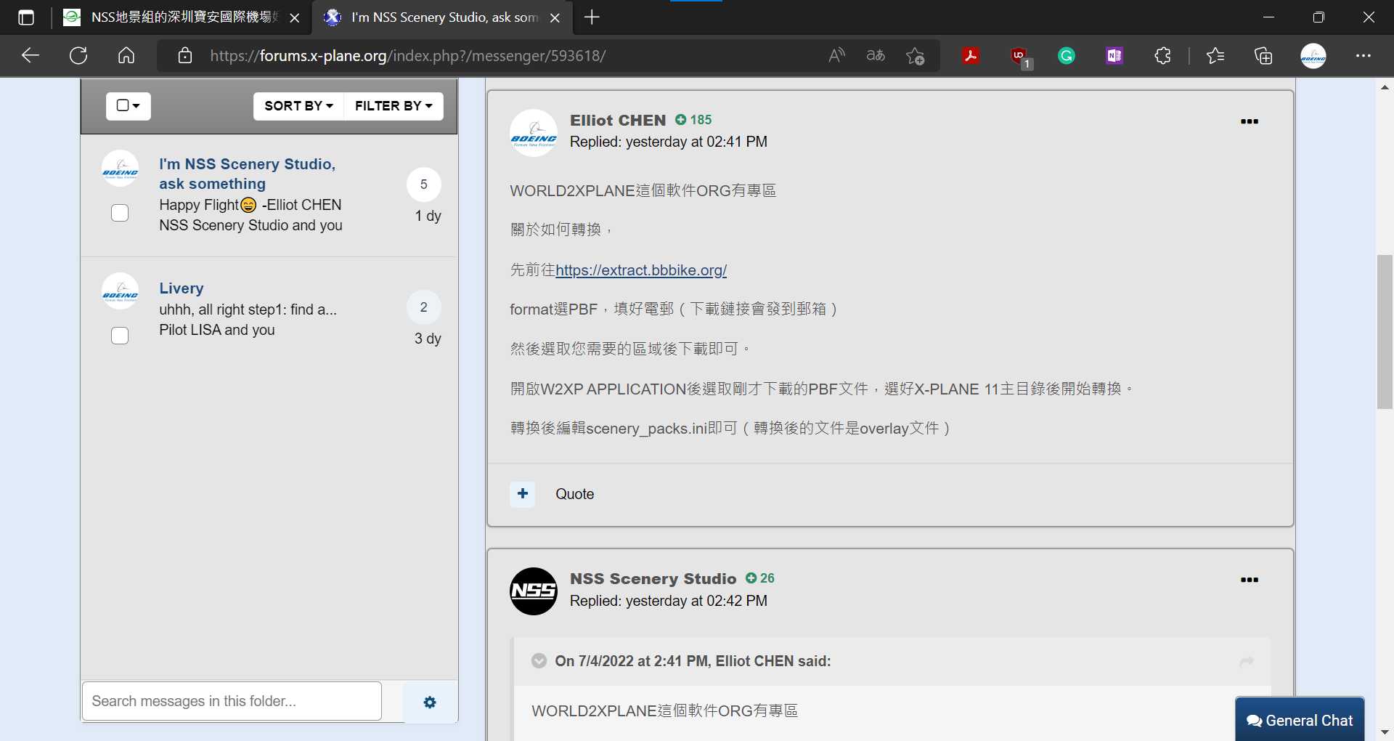Focus the Search messages in this folder field
Image resolution: width=1394 pixels, height=741 pixels.
pos(232,701)
